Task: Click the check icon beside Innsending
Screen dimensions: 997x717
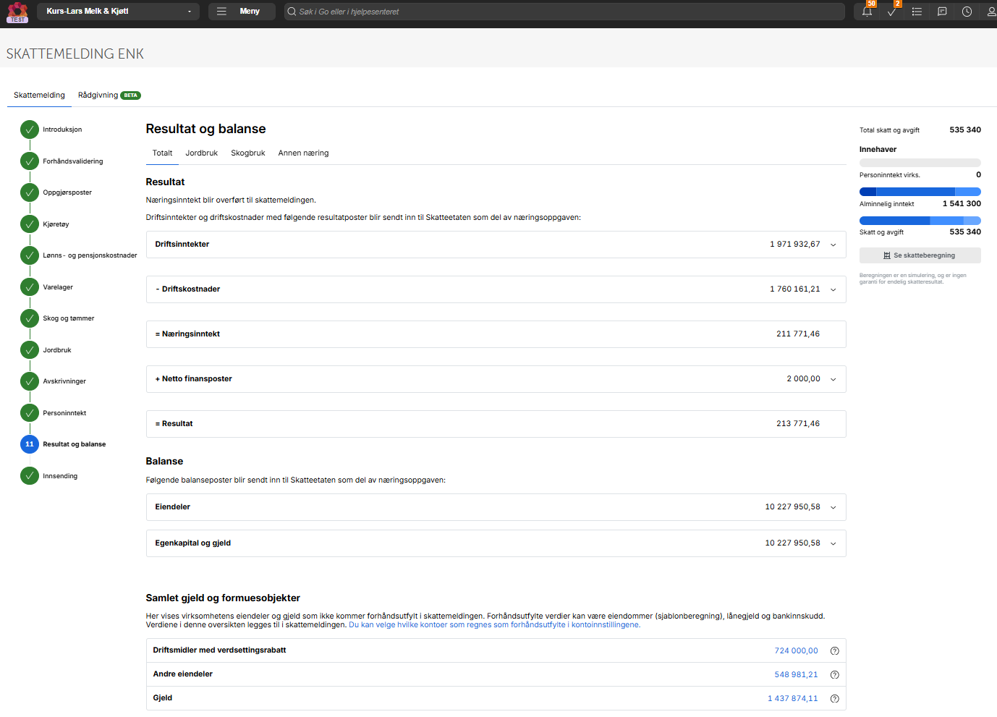Action: [x=30, y=476]
